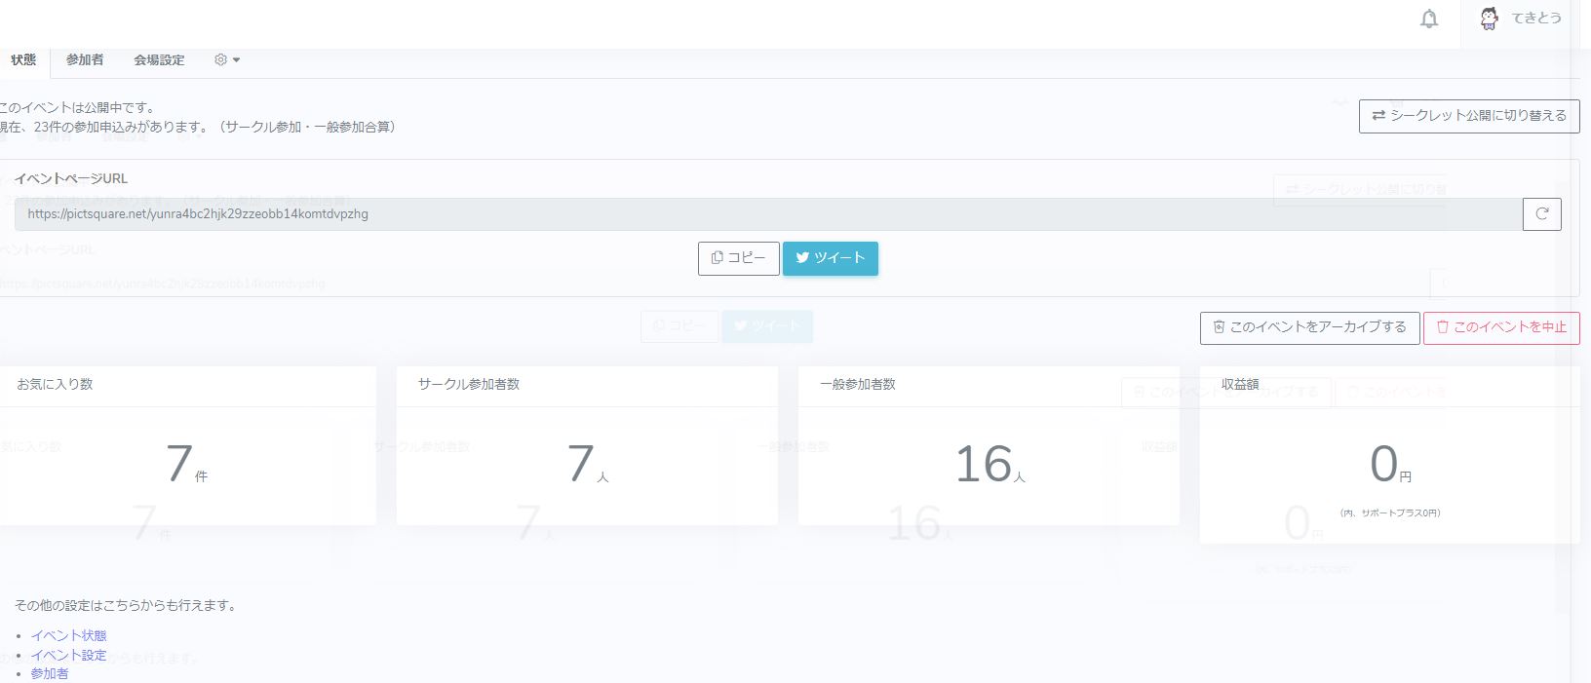Switch to the 参加者 tab
Screen dimensions: 1591x683
tap(85, 60)
